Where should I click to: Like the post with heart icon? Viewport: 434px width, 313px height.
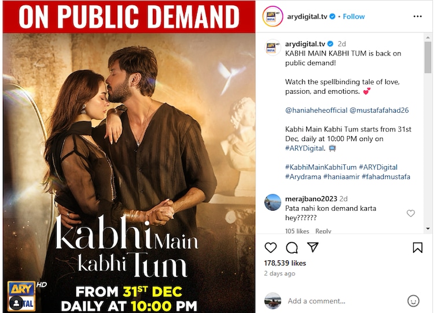[270, 248]
